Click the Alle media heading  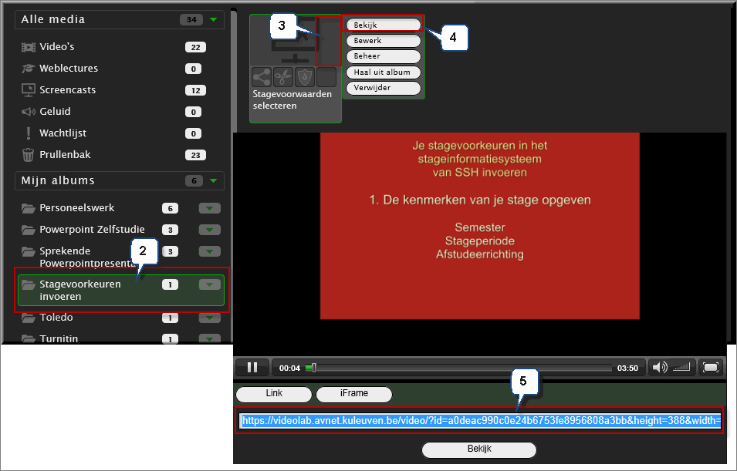tap(53, 20)
